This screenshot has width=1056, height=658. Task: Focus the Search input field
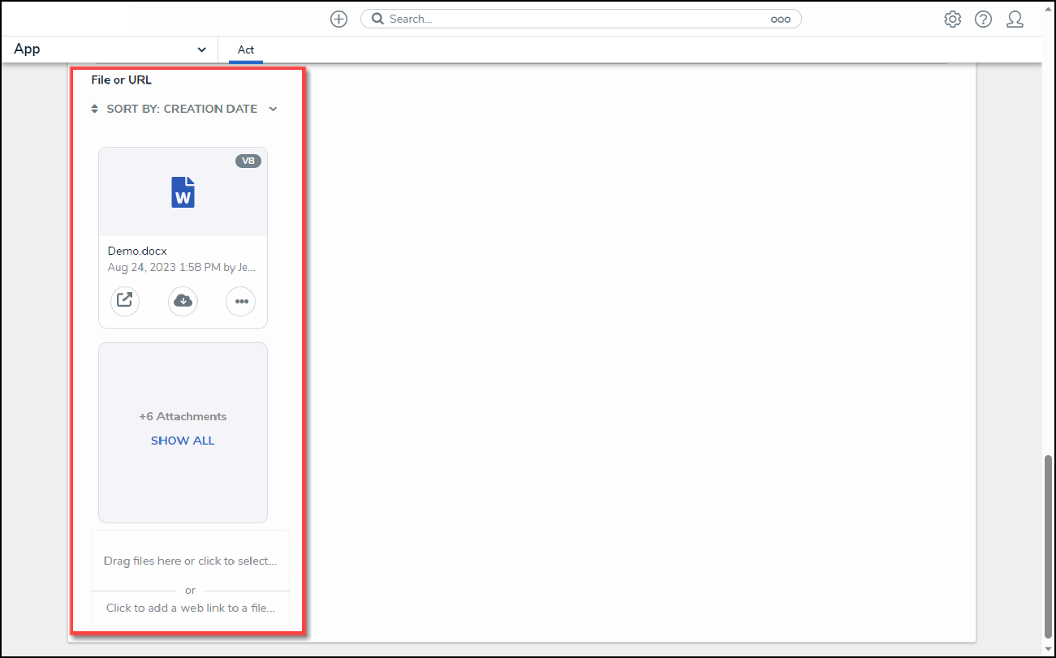point(580,19)
